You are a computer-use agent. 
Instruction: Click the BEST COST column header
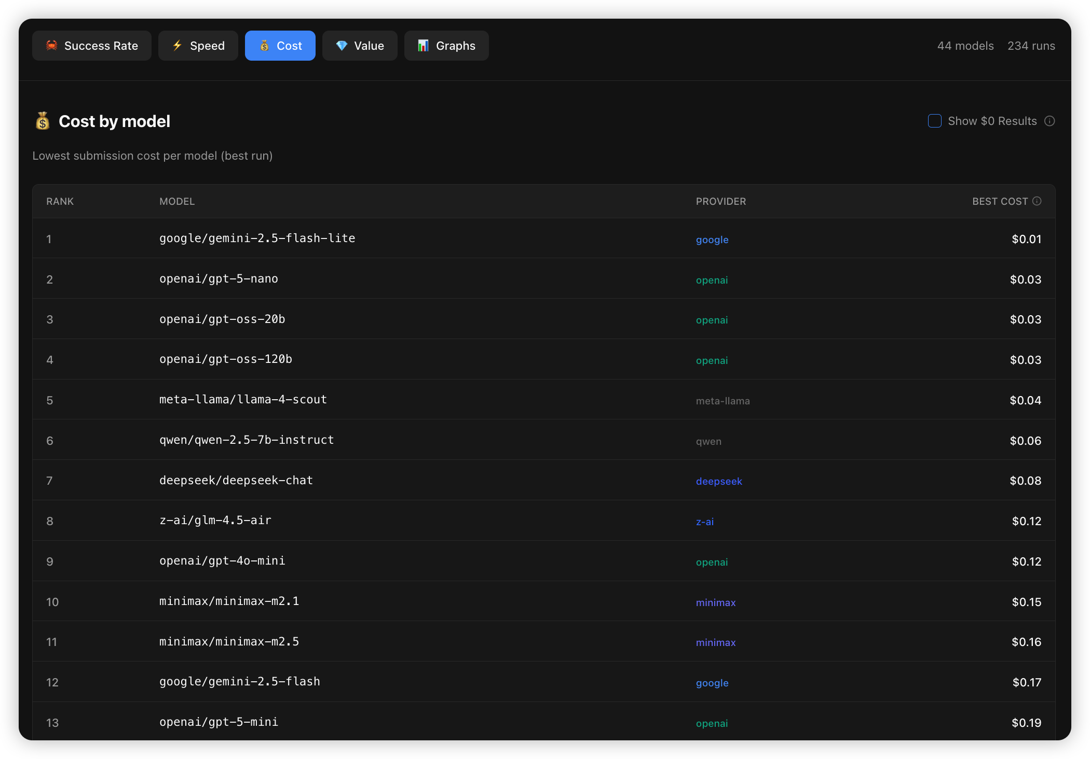1000,201
